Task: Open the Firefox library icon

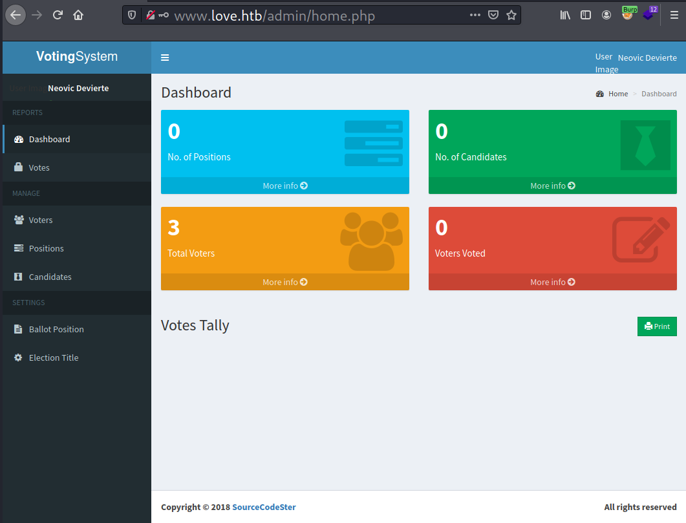Action: [565, 15]
